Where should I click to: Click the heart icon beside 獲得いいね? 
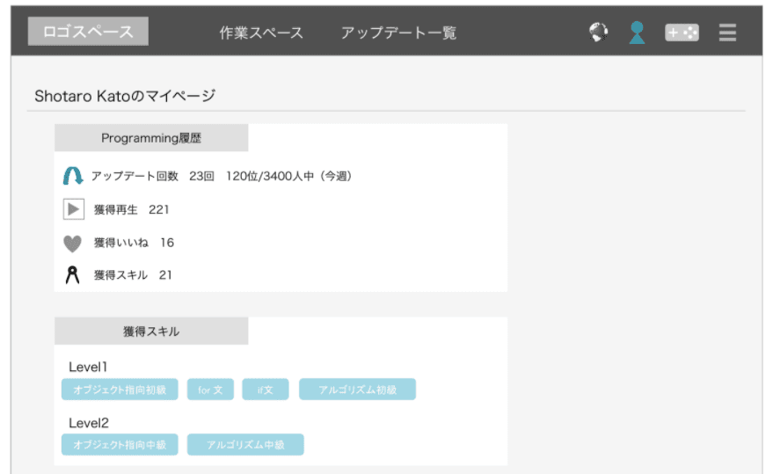73,243
